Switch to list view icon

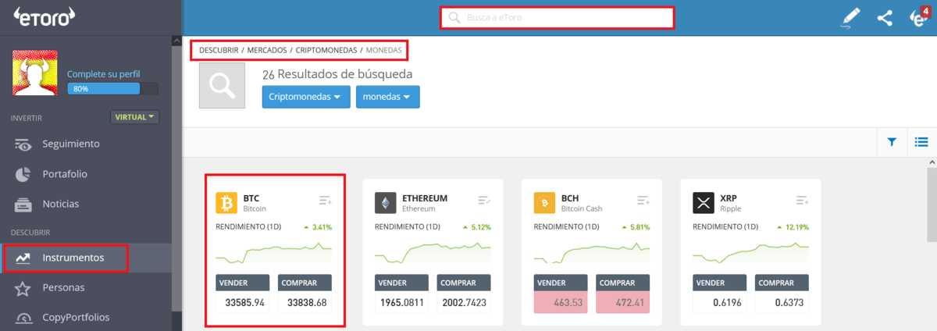(x=921, y=142)
